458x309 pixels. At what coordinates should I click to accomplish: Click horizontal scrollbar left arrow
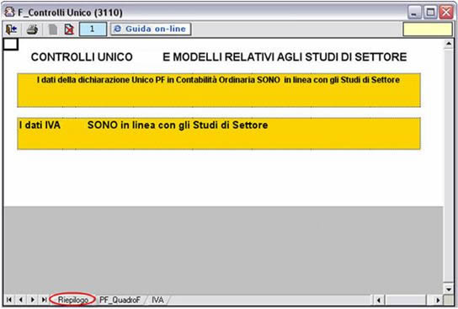pos(379,300)
